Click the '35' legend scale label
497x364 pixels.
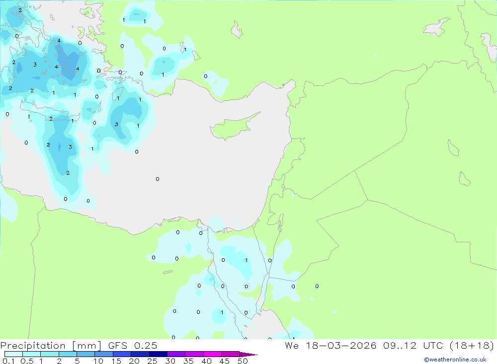coord(188,361)
